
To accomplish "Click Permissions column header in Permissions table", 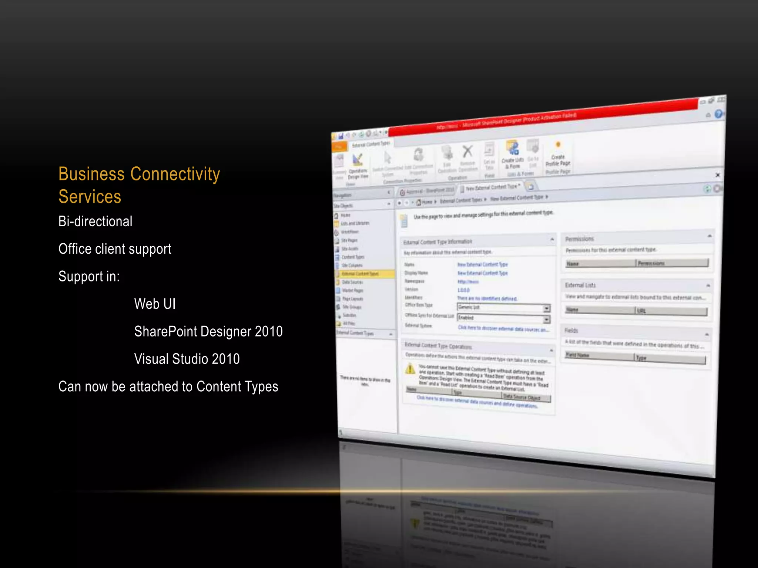I will coord(672,263).
